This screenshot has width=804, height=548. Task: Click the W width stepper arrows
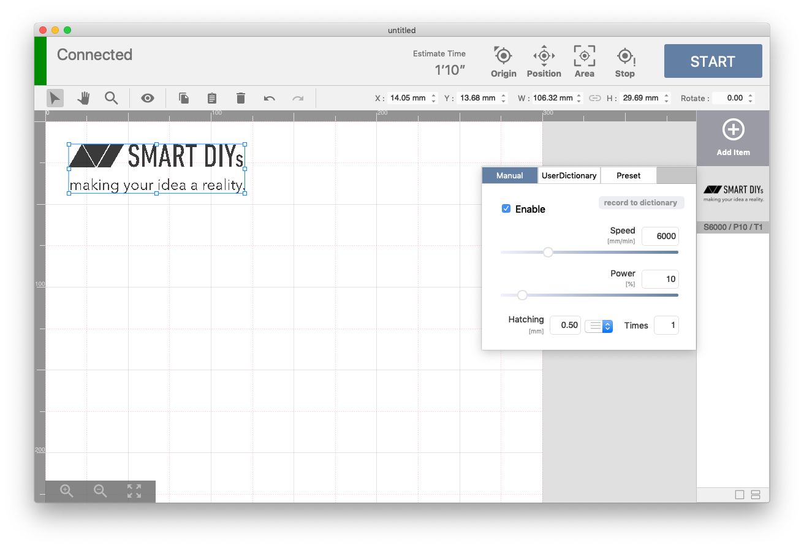pyautogui.click(x=580, y=98)
